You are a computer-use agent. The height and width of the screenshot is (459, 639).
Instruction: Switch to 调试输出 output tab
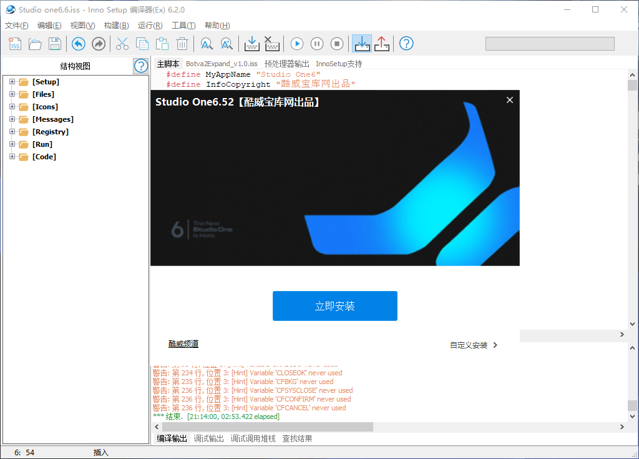pos(208,438)
